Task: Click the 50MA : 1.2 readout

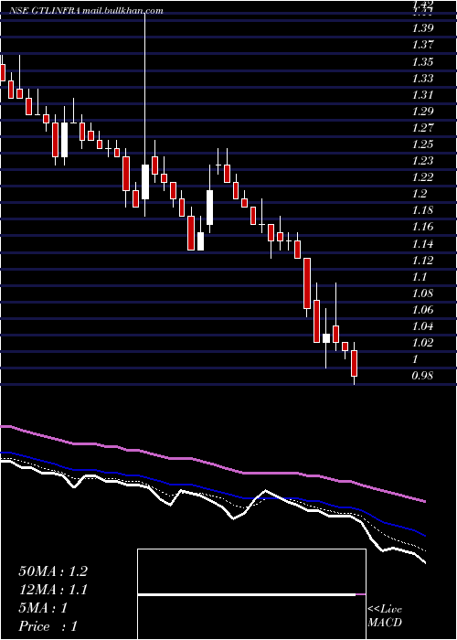Action: pyautogui.click(x=53, y=571)
